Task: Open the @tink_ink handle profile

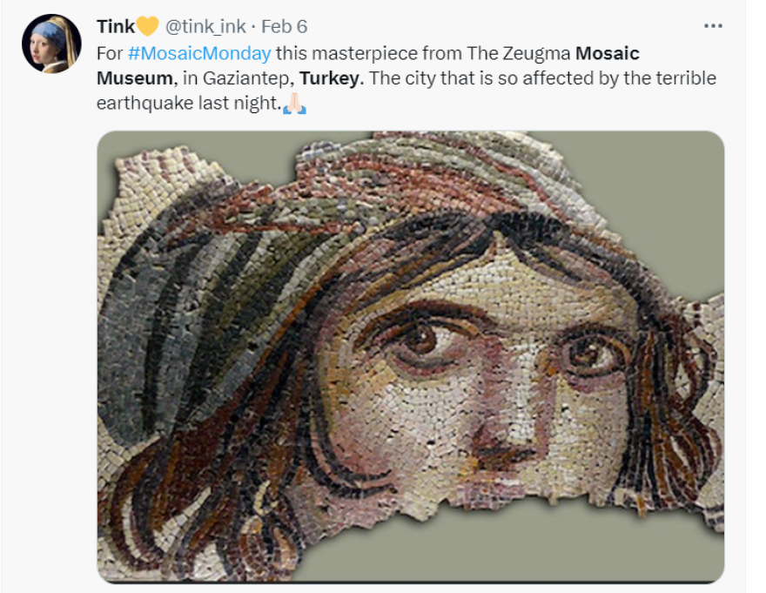Action: pyautogui.click(x=205, y=26)
